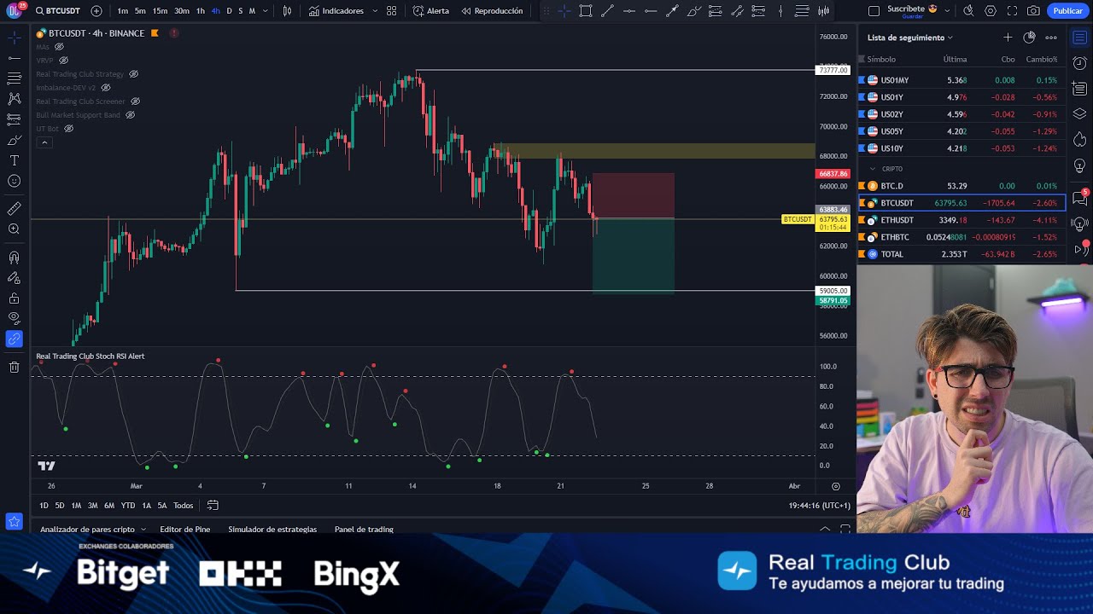This screenshot has width=1093, height=614.
Task: Collapse the indicator legend chevron
Action: pos(44,142)
